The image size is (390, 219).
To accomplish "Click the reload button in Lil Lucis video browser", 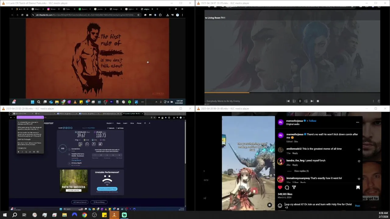I will point(22,15).
